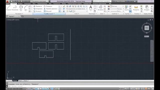Click the Повернуть rotate tool
The width and height of the screenshot is (160, 90).
(x=48, y=6)
